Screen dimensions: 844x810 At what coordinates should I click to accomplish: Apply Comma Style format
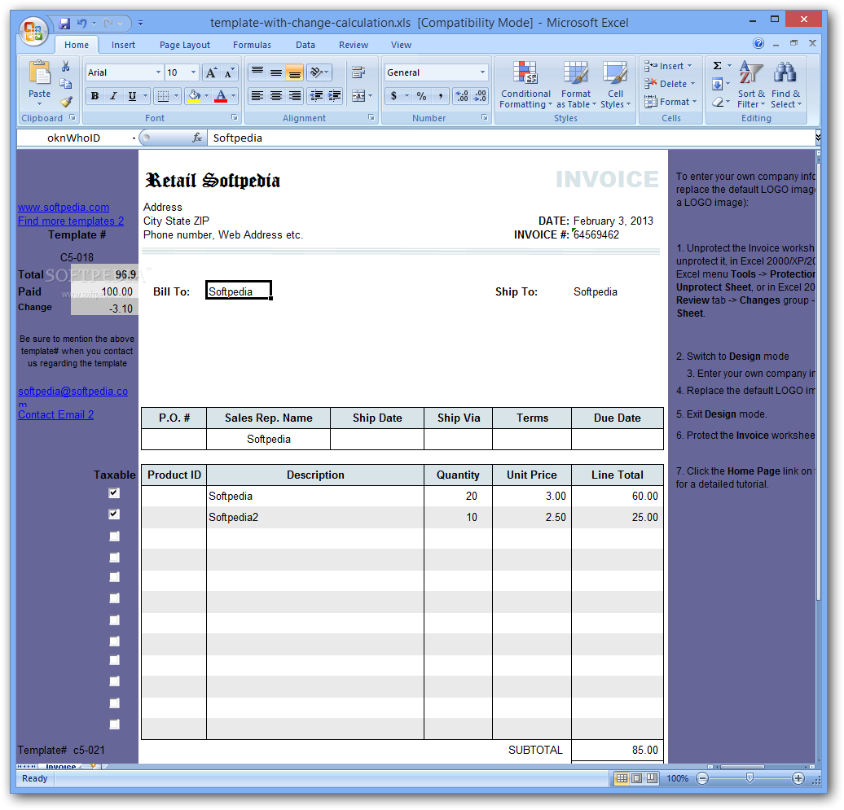(440, 96)
